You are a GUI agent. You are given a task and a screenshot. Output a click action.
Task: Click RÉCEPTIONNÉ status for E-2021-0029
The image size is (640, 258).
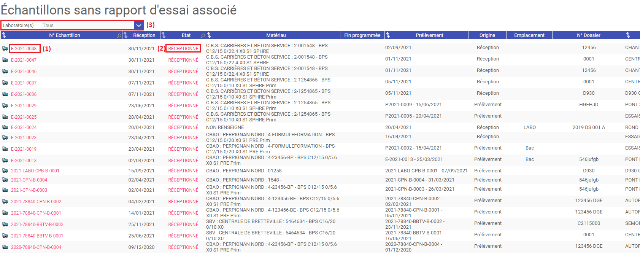(x=183, y=106)
